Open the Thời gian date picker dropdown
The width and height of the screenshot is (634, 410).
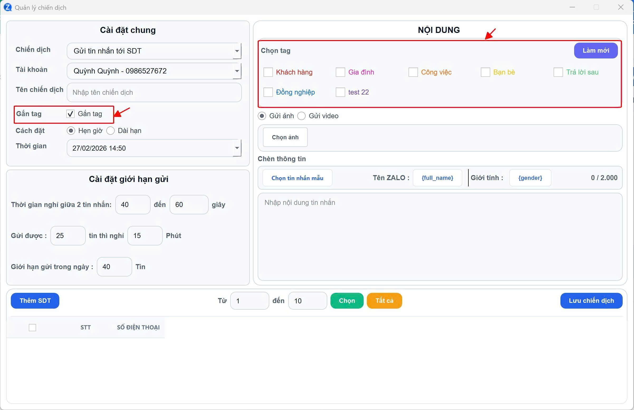tap(237, 148)
